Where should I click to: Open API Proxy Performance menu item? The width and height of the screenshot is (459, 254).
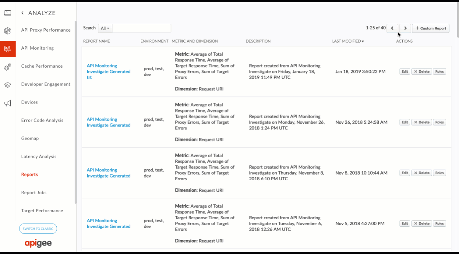click(x=46, y=30)
